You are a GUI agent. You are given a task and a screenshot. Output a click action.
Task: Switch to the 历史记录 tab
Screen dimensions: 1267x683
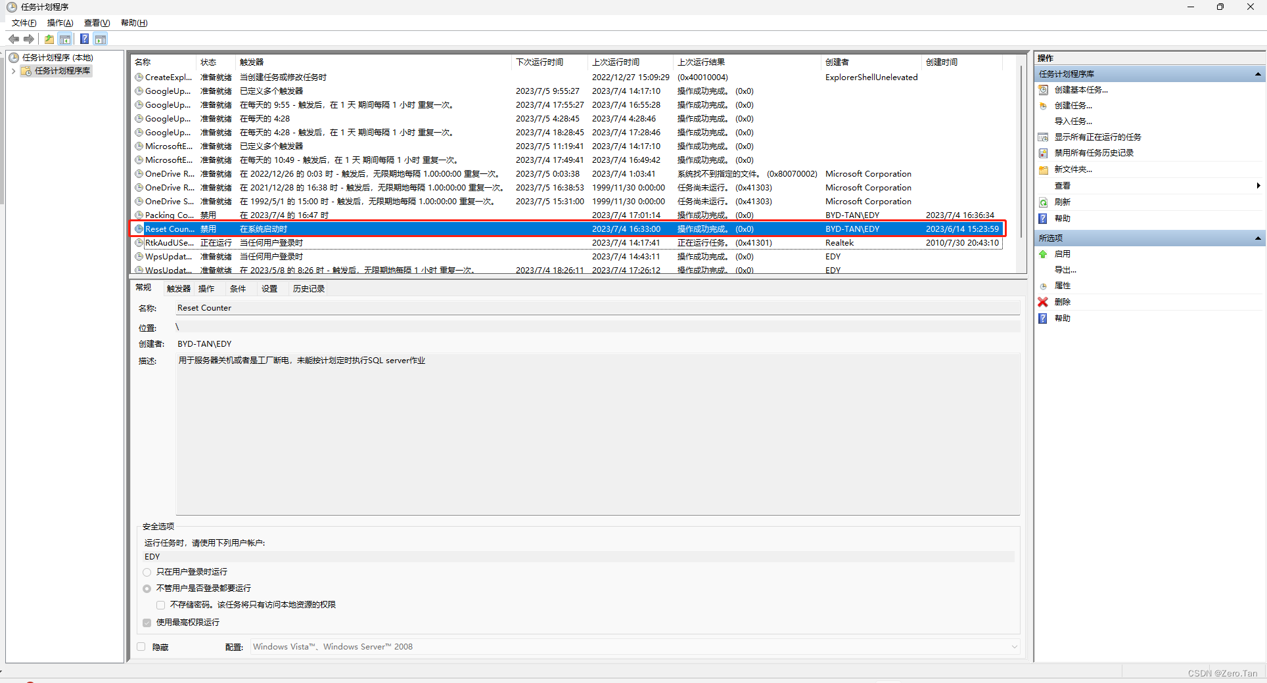pos(309,289)
